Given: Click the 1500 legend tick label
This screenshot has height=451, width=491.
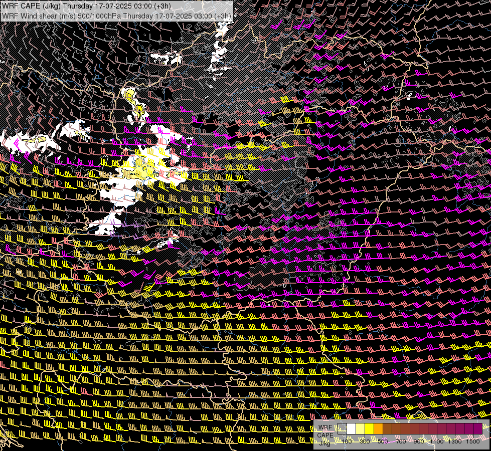Looking at the screenshot, I should (x=473, y=441).
